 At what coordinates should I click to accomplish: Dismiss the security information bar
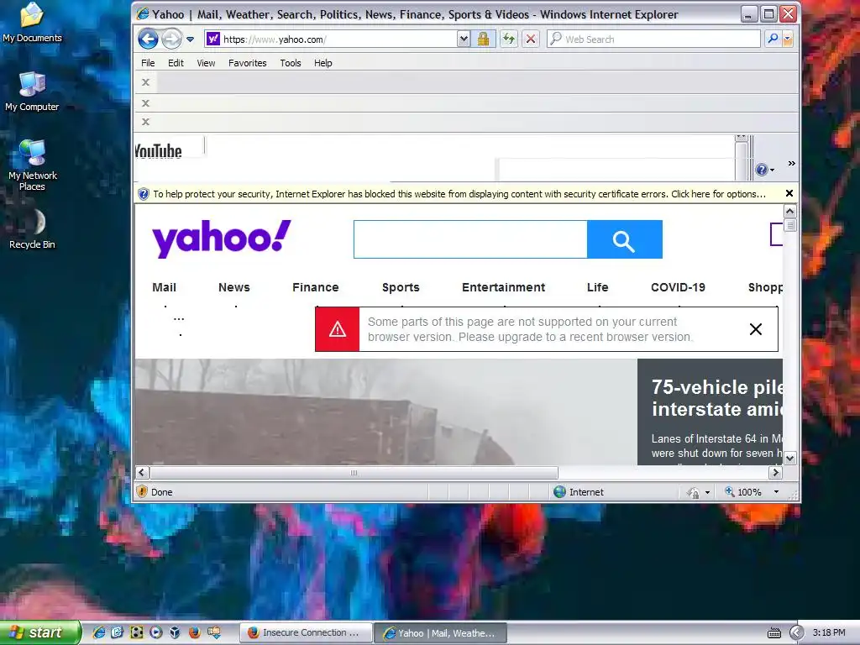coord(789,193)
